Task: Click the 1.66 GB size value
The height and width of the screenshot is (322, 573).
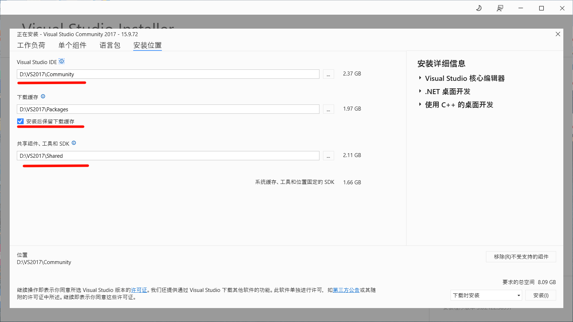Action: [x=352, y=182]
